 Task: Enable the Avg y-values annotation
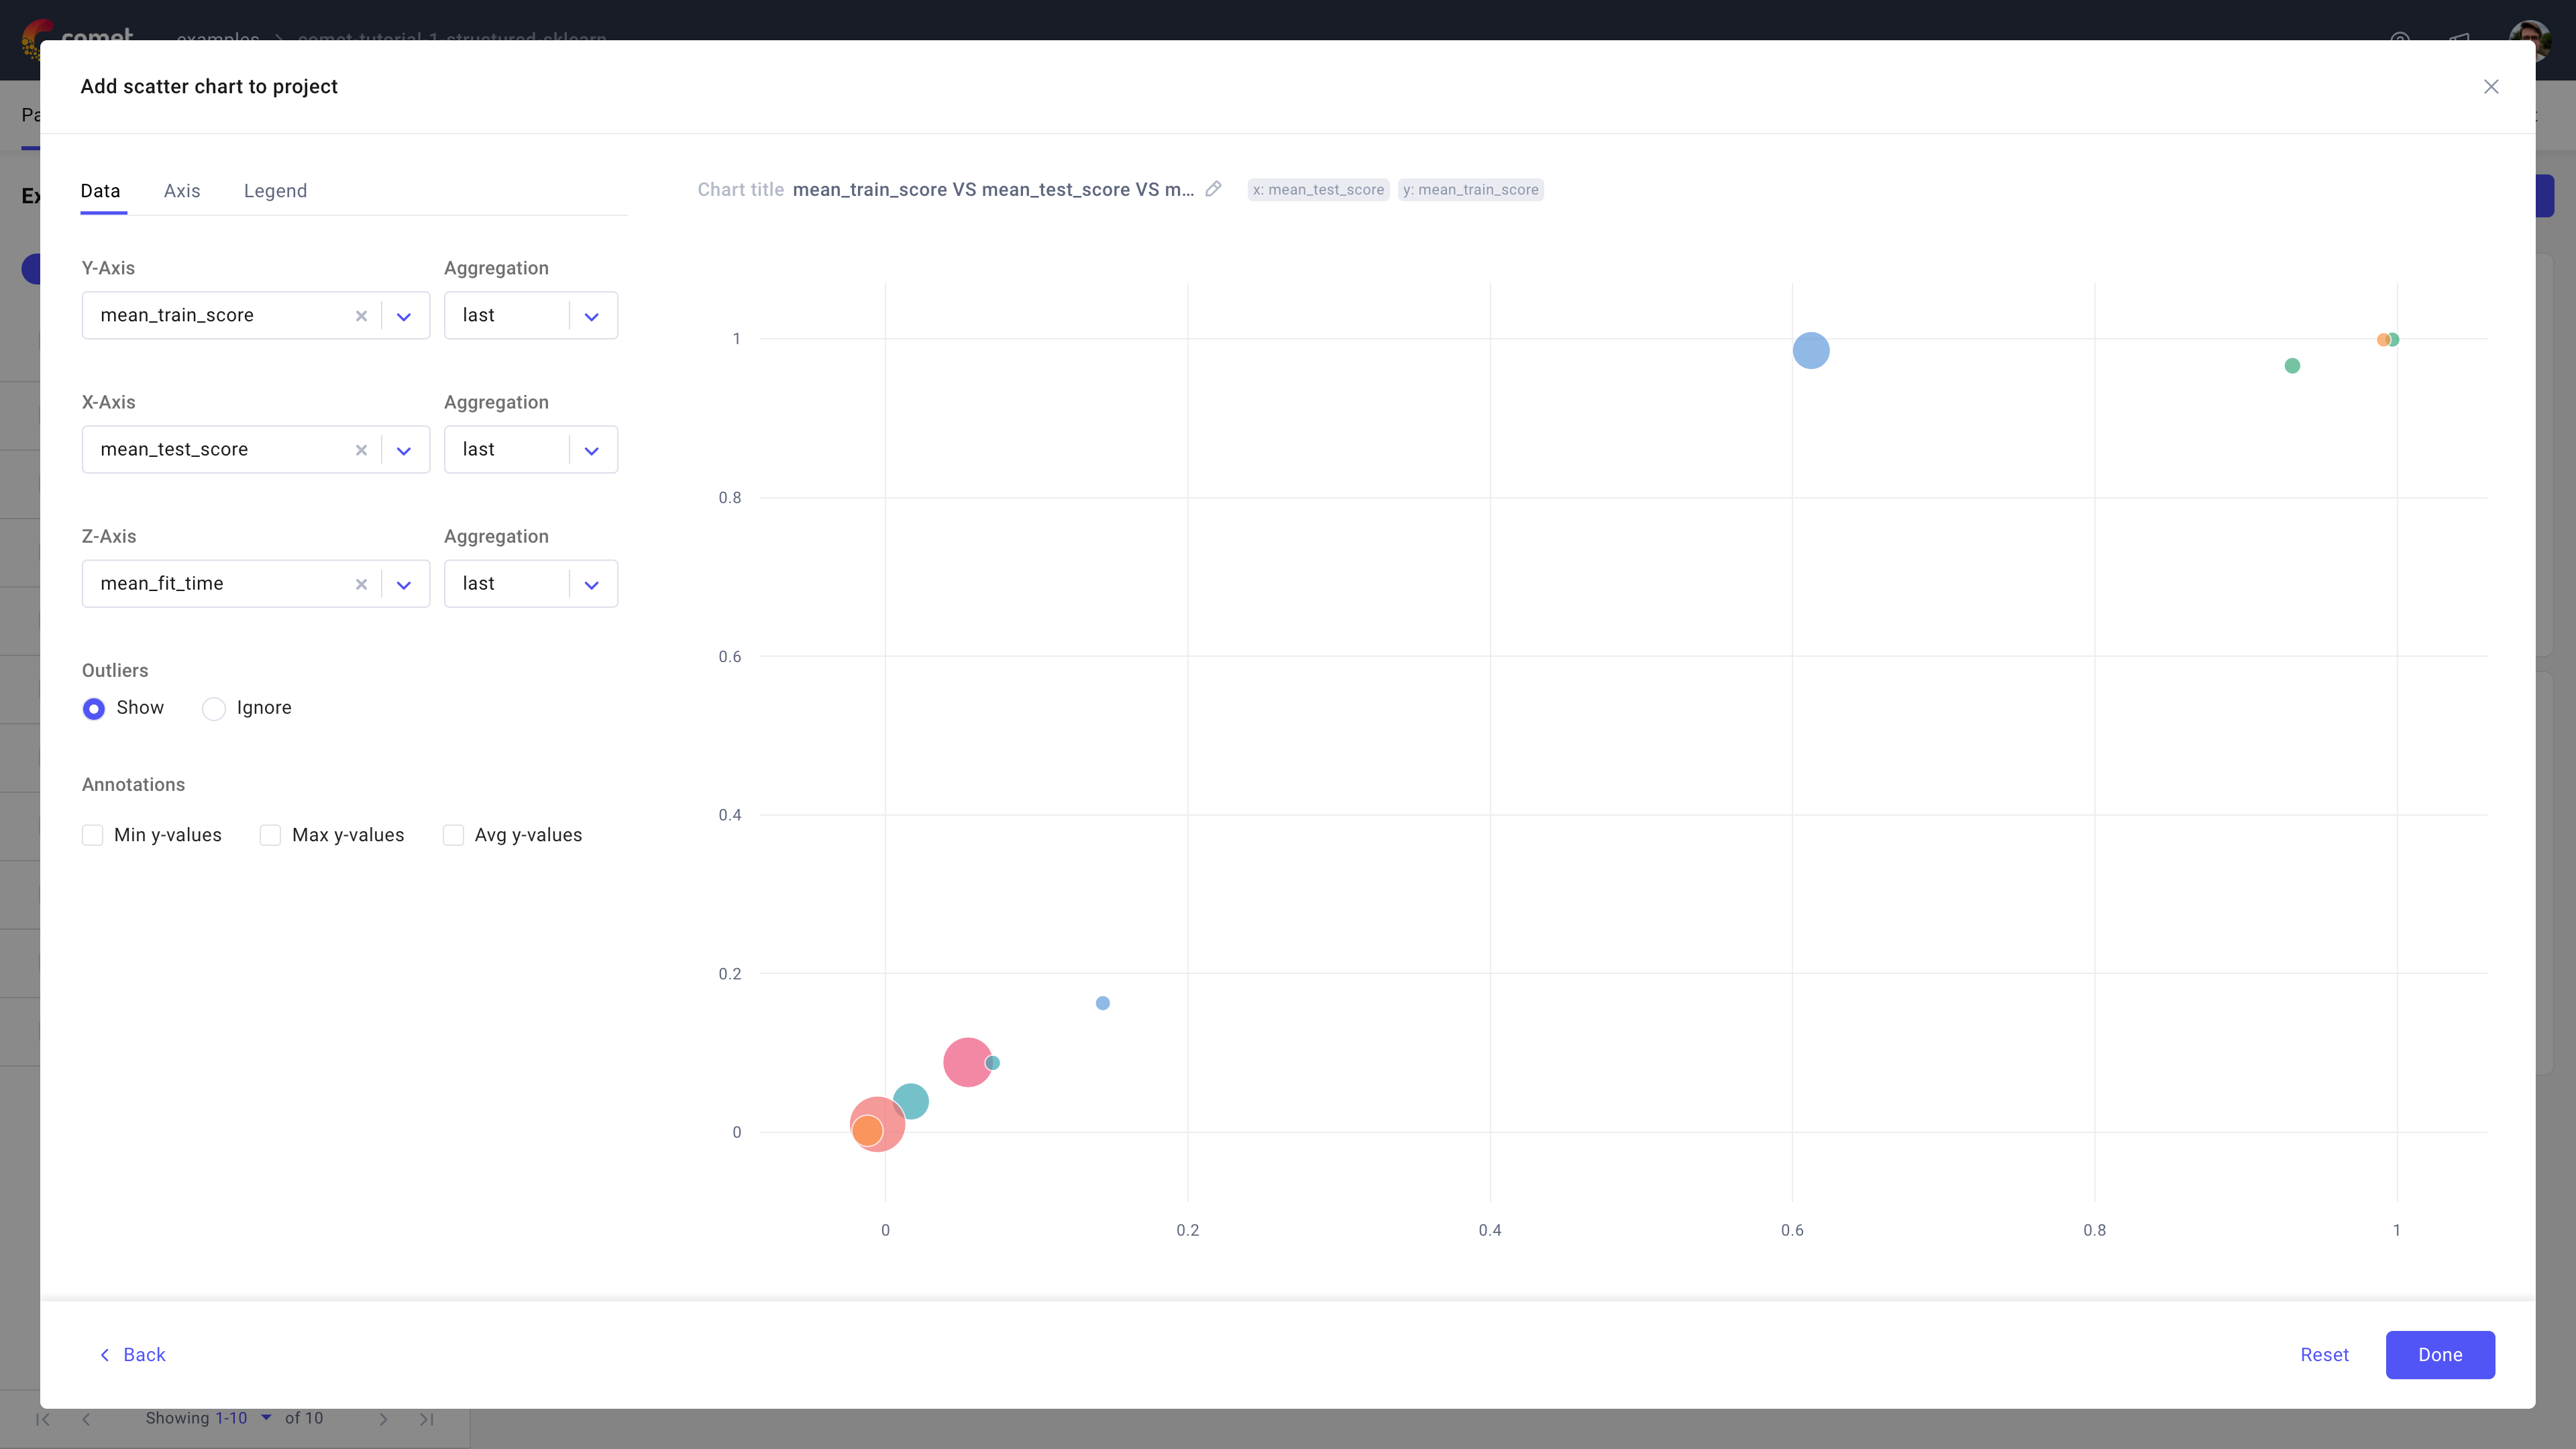454,835
